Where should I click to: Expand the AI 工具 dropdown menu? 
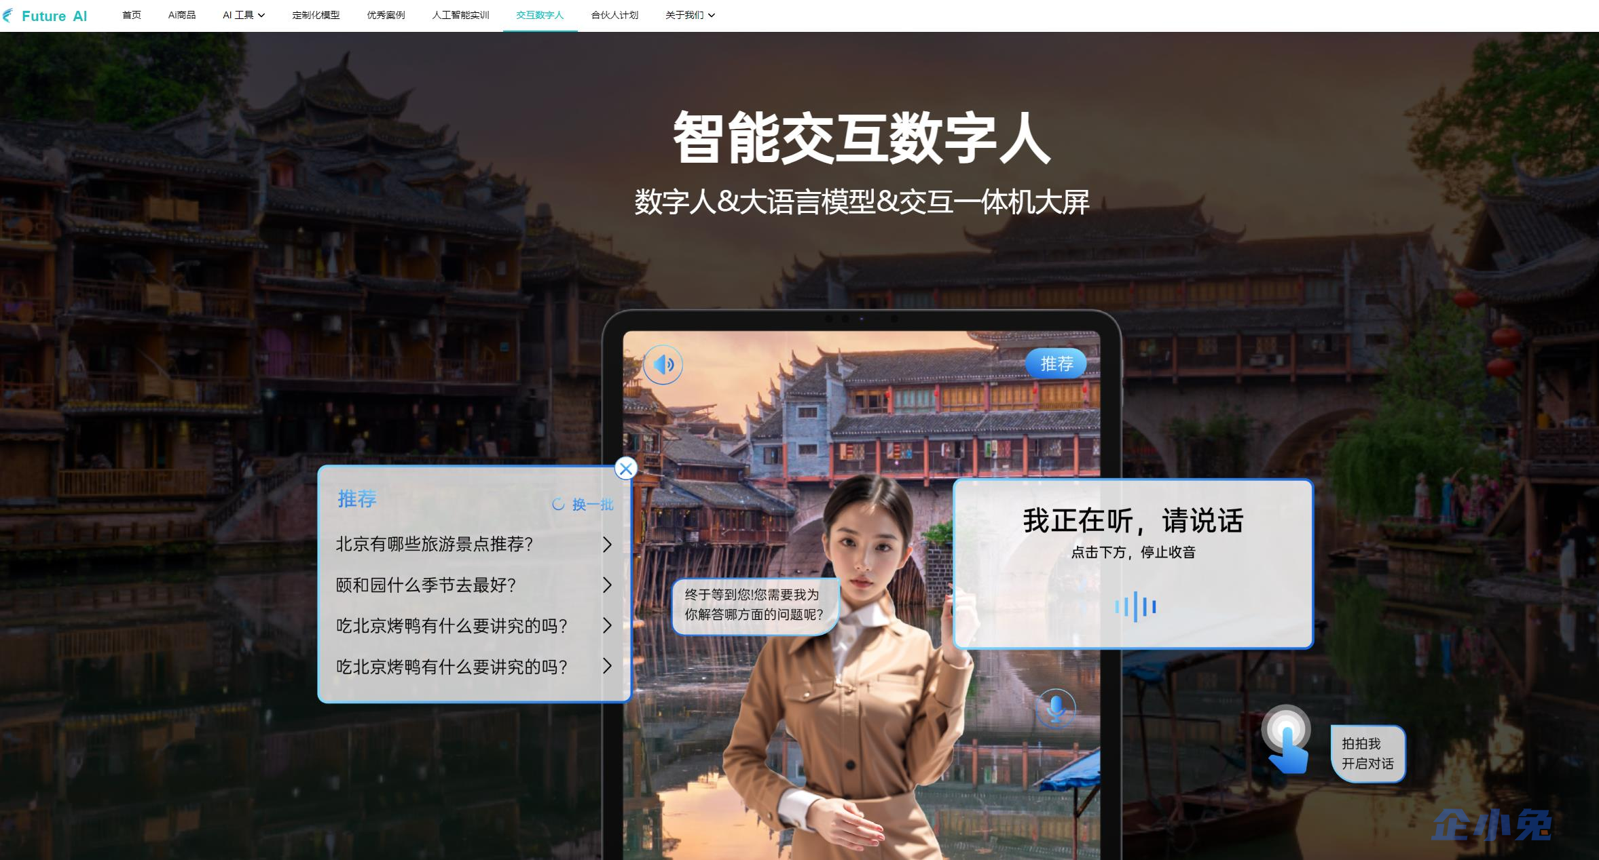tap(243, 15)
